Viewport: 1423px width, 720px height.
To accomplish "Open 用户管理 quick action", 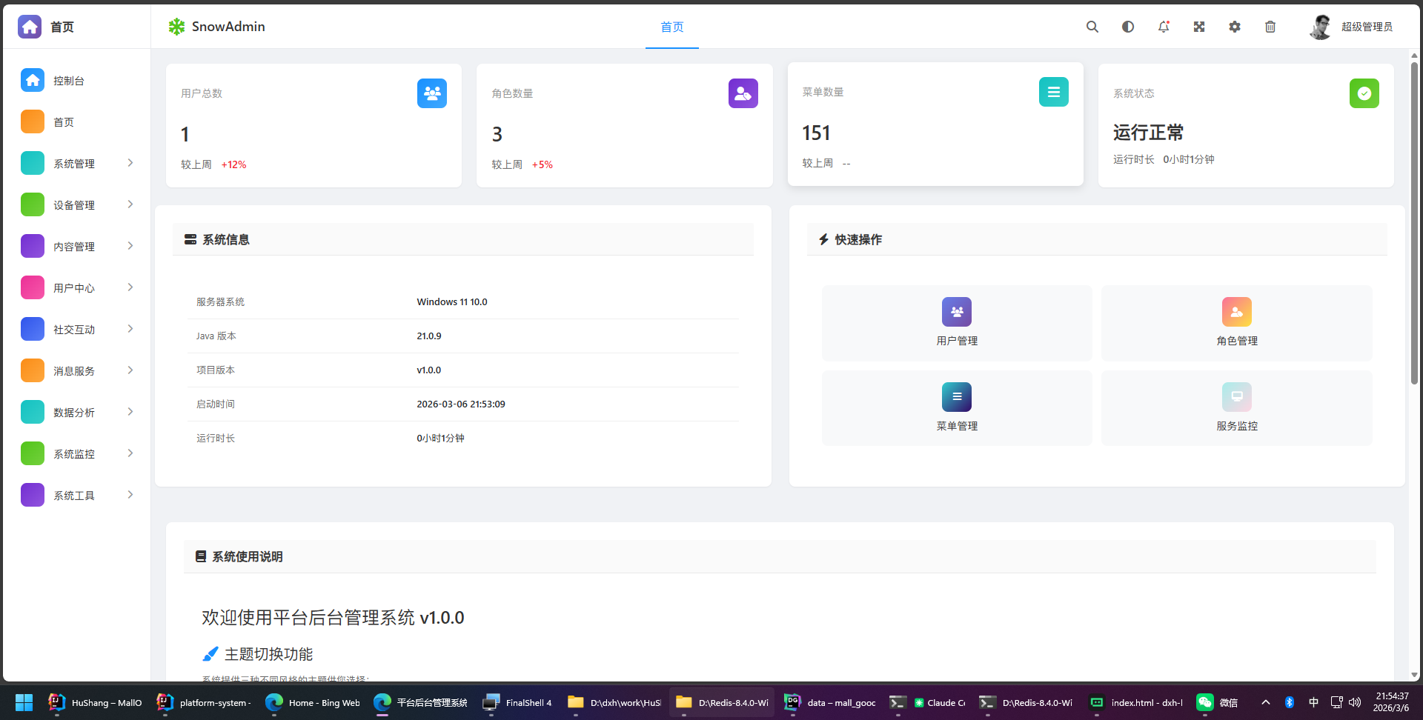I will coord(956,323).
